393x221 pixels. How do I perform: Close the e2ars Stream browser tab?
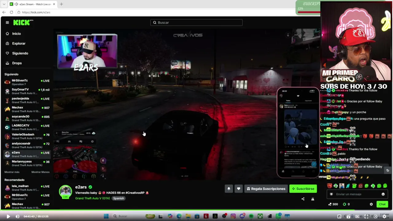tap(54, 4)
